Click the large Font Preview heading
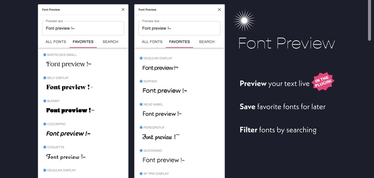 click(x=287, y=43)
